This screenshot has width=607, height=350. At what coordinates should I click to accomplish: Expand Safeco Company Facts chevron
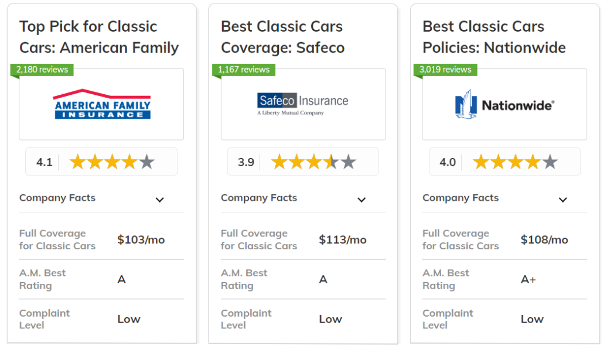tap(361, 200)
